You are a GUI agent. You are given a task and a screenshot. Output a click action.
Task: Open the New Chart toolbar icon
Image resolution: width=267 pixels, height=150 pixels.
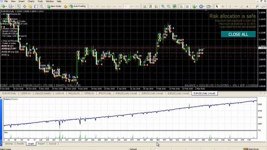(3, 6)
